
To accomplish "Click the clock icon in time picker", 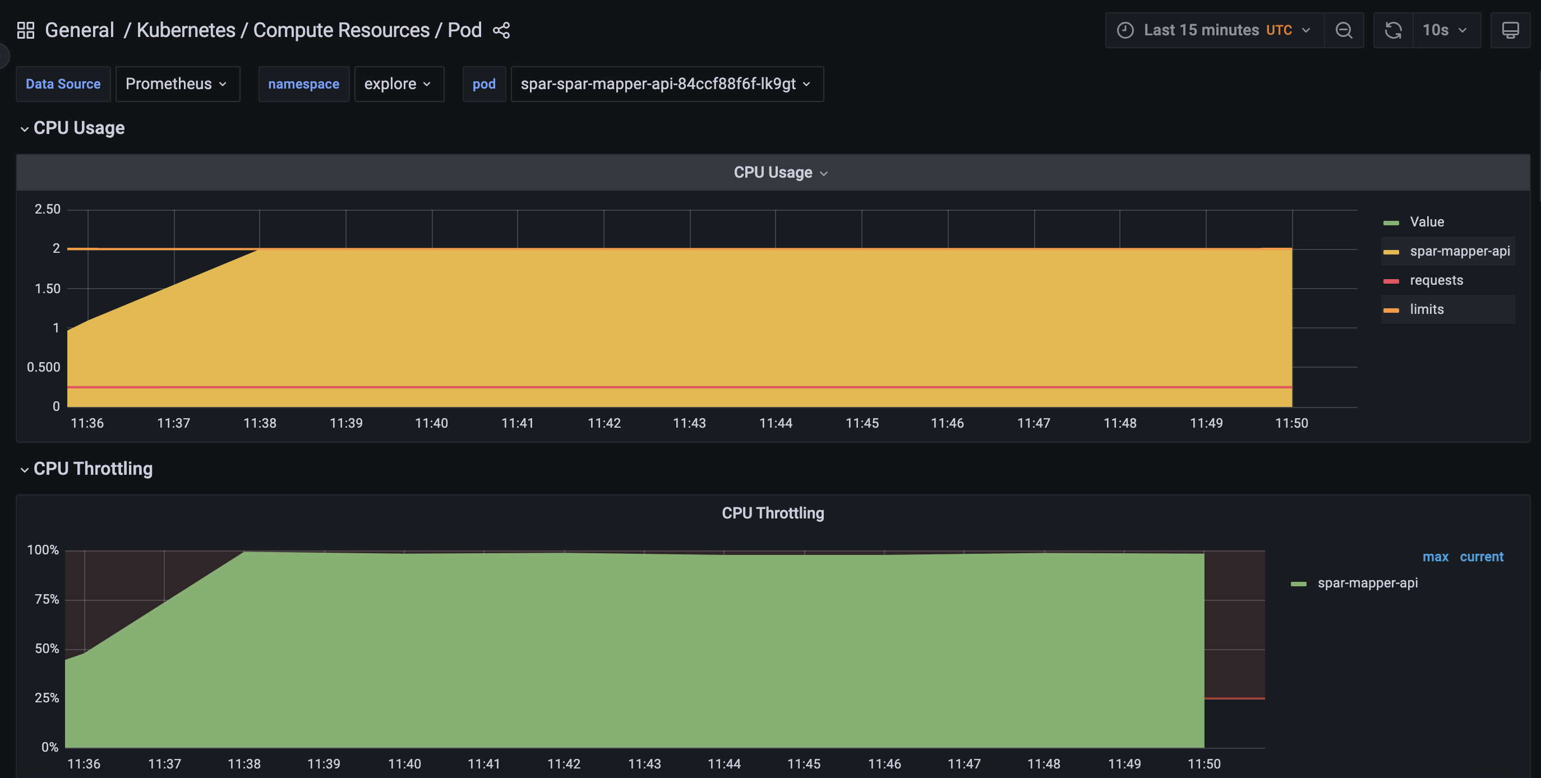I will click(x=1125, y=30).
